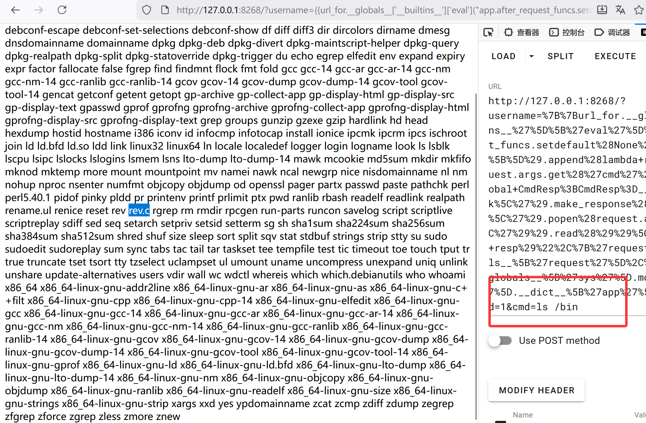The image size is (646, 423).
Task: Toggle the Use POST method switch
Action: click(501, 341)
